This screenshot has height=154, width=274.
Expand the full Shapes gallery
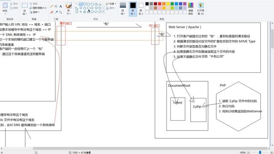pos(104,12)
